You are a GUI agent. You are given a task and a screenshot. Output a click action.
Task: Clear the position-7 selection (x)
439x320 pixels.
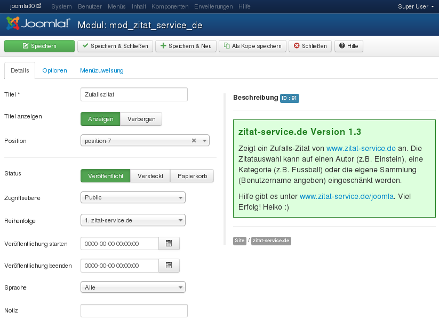[x=194, y=141]
